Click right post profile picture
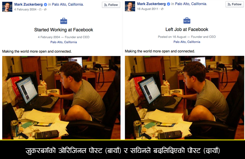The image size is (245, 159). tap(130, 6)
